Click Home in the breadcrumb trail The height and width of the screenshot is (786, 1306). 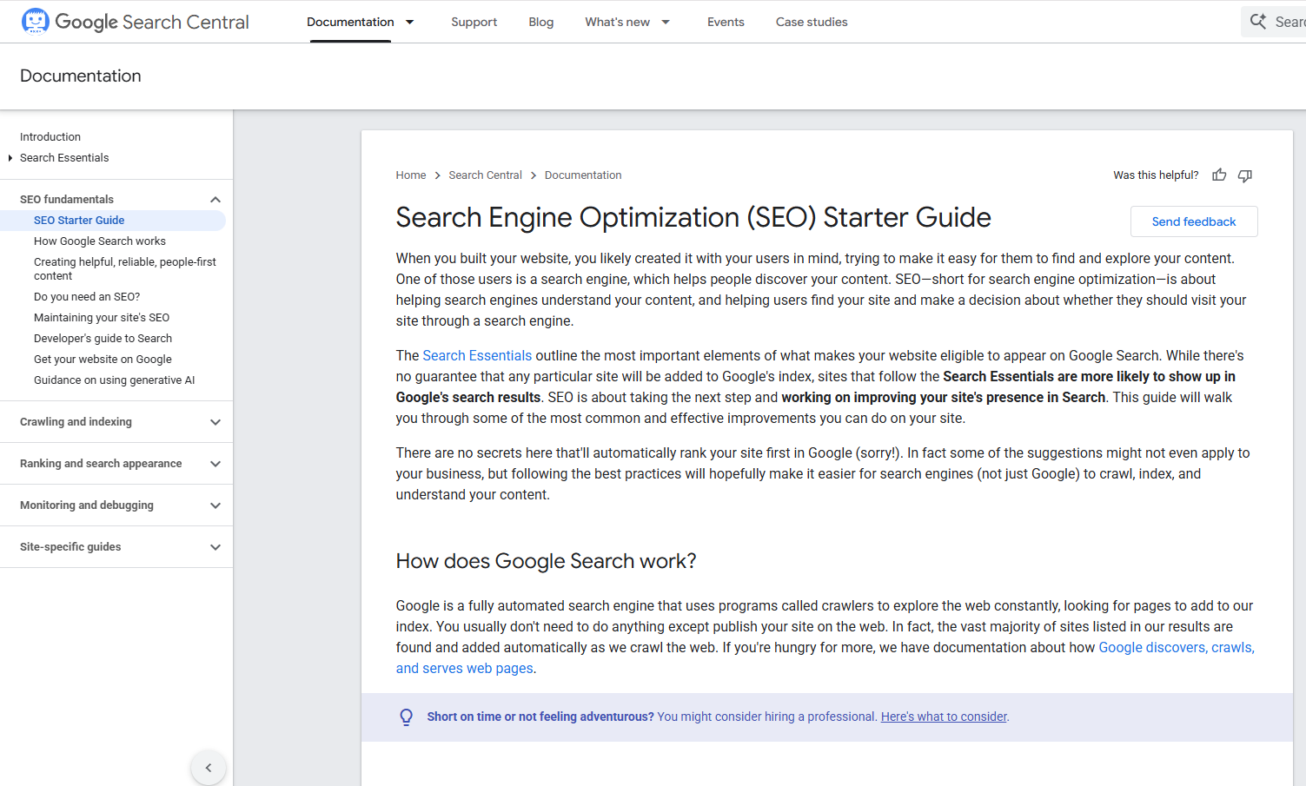(x=410, y=175)
